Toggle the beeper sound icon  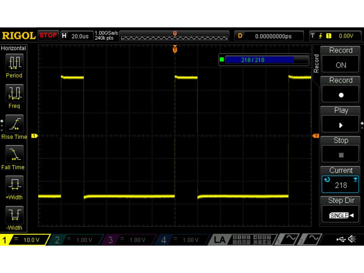pyautogui.click(x=352, y=240)
